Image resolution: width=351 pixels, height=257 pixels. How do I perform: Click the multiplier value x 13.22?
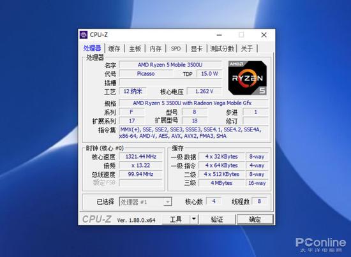140,166
